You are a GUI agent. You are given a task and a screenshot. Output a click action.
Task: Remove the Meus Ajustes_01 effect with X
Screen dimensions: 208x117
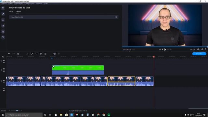coord(116,17)
